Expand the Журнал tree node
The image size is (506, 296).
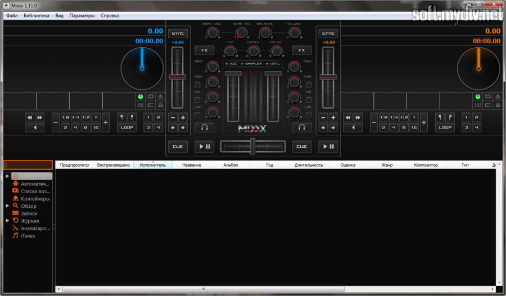click(x=7, y=221)
